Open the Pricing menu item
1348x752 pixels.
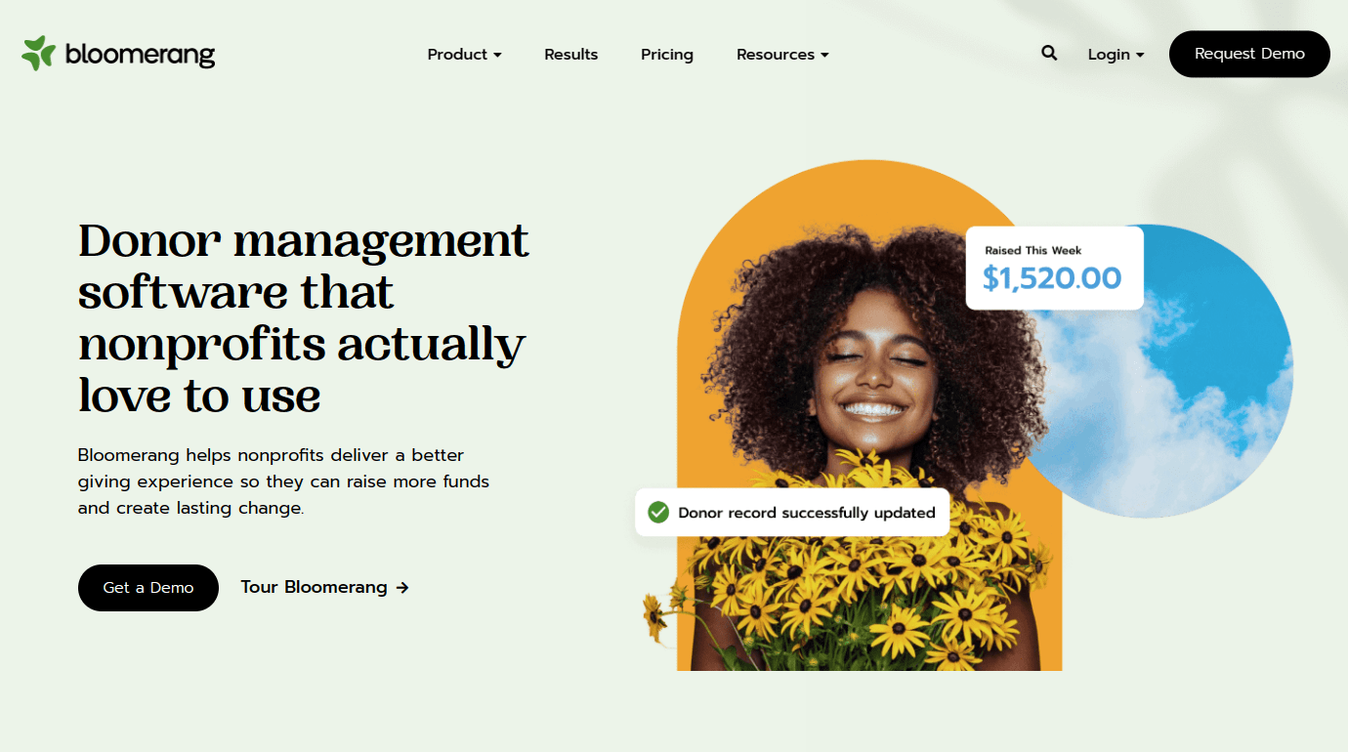tap(667, 55)
